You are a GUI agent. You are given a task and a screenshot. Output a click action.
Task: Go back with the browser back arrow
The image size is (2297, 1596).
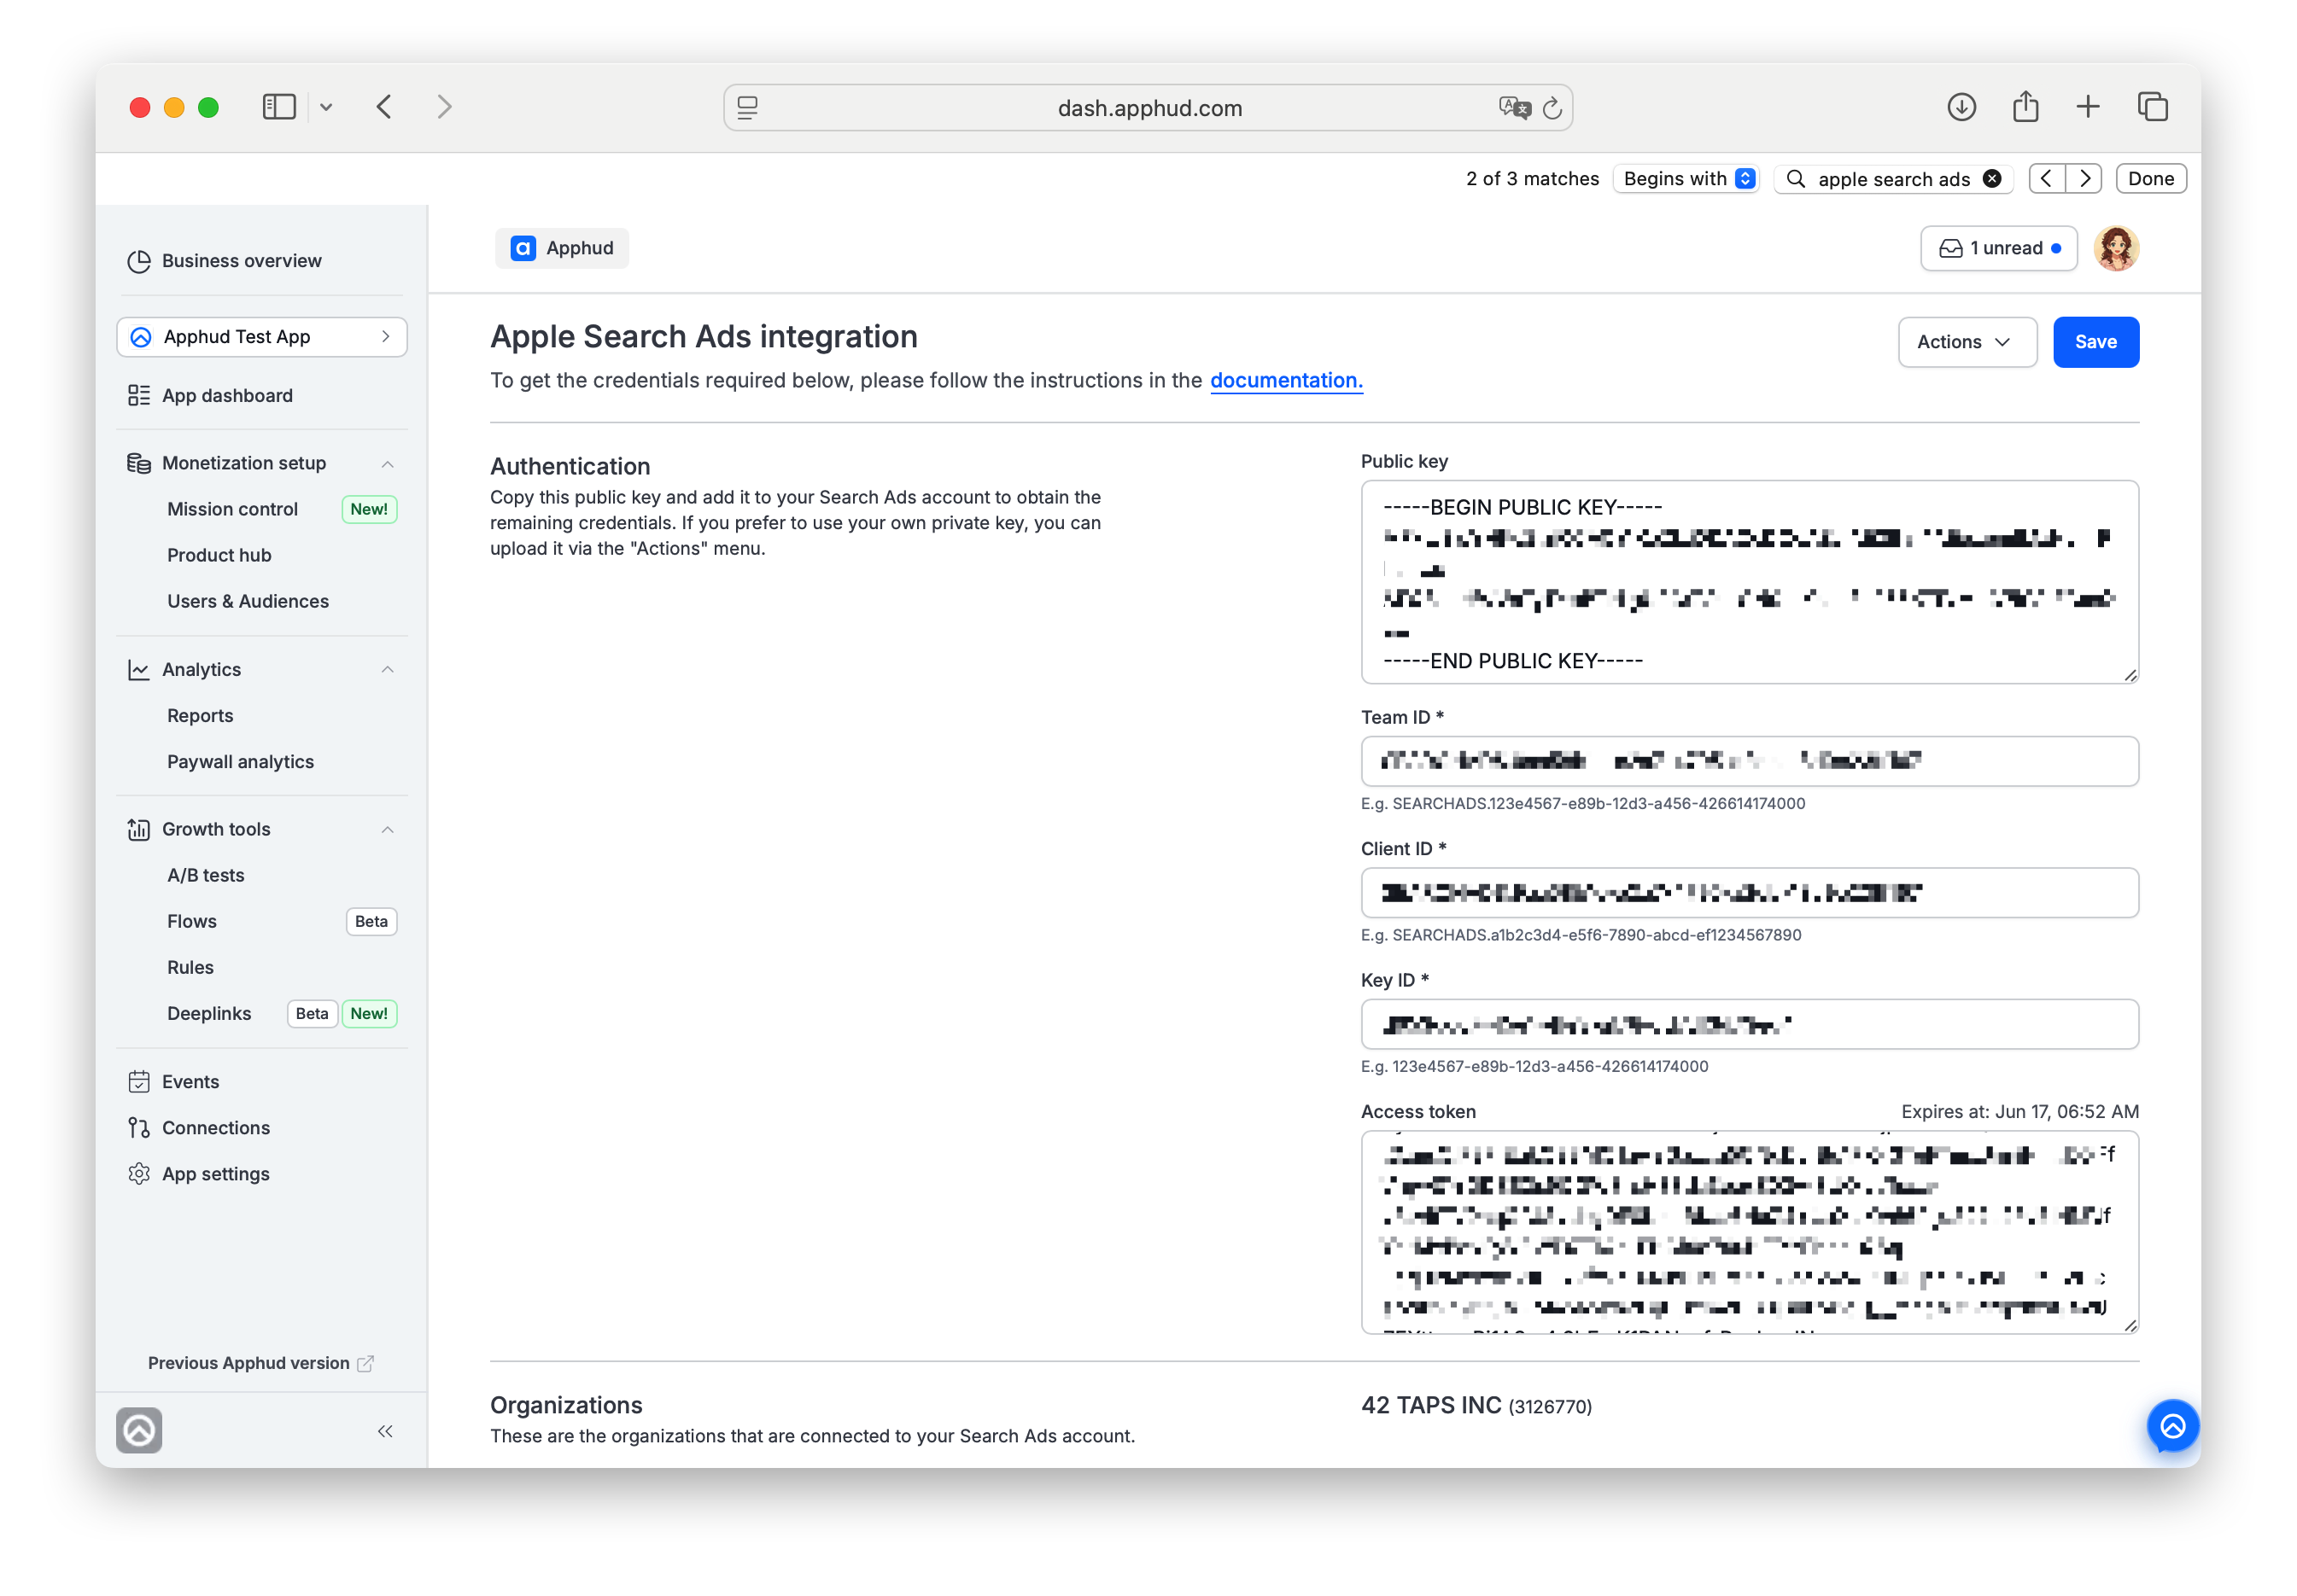tap(384, 107)
